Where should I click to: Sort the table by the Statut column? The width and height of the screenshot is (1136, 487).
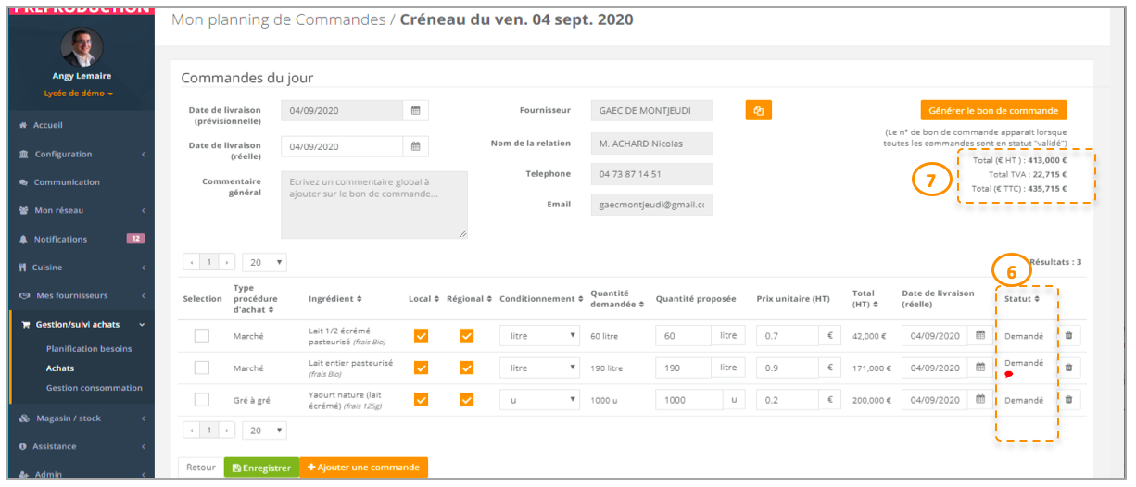[1022, 298]
